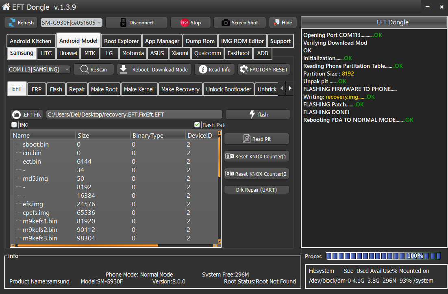This screenshot has height=294, width=448.
Task: Open the Make Recovery tab
Action: tap(180, 89)
